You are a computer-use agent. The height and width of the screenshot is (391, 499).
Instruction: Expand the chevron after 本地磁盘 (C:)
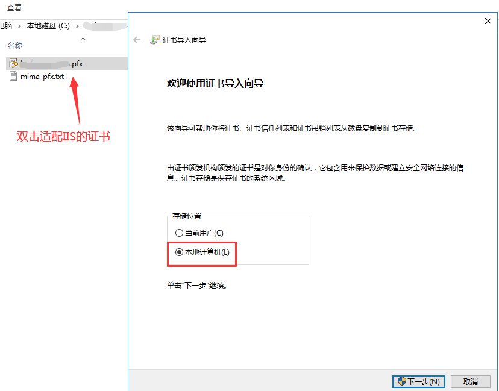click(77, 26)
